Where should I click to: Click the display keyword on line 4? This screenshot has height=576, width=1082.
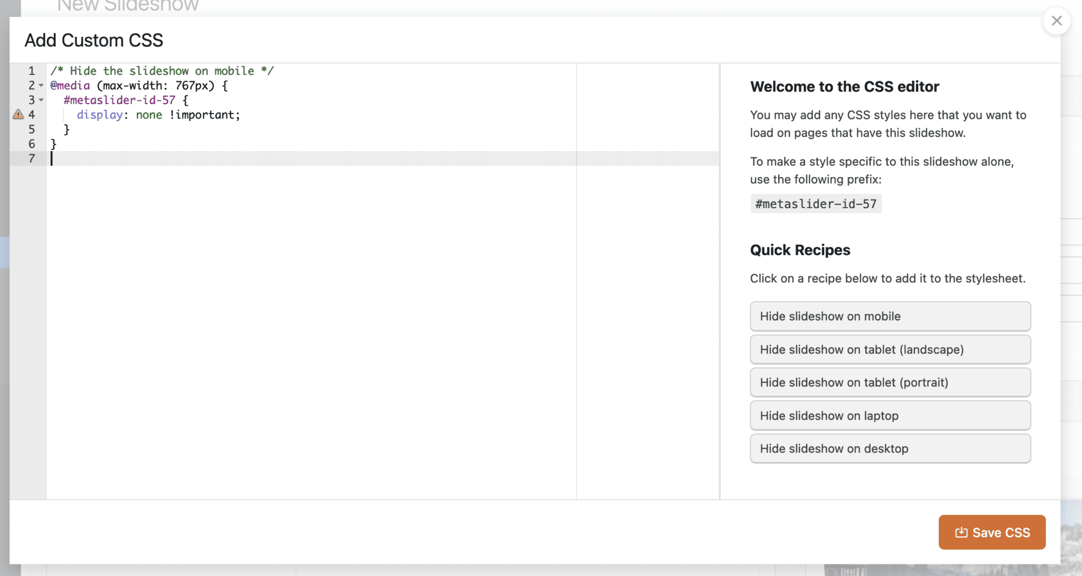coord(99,115)
